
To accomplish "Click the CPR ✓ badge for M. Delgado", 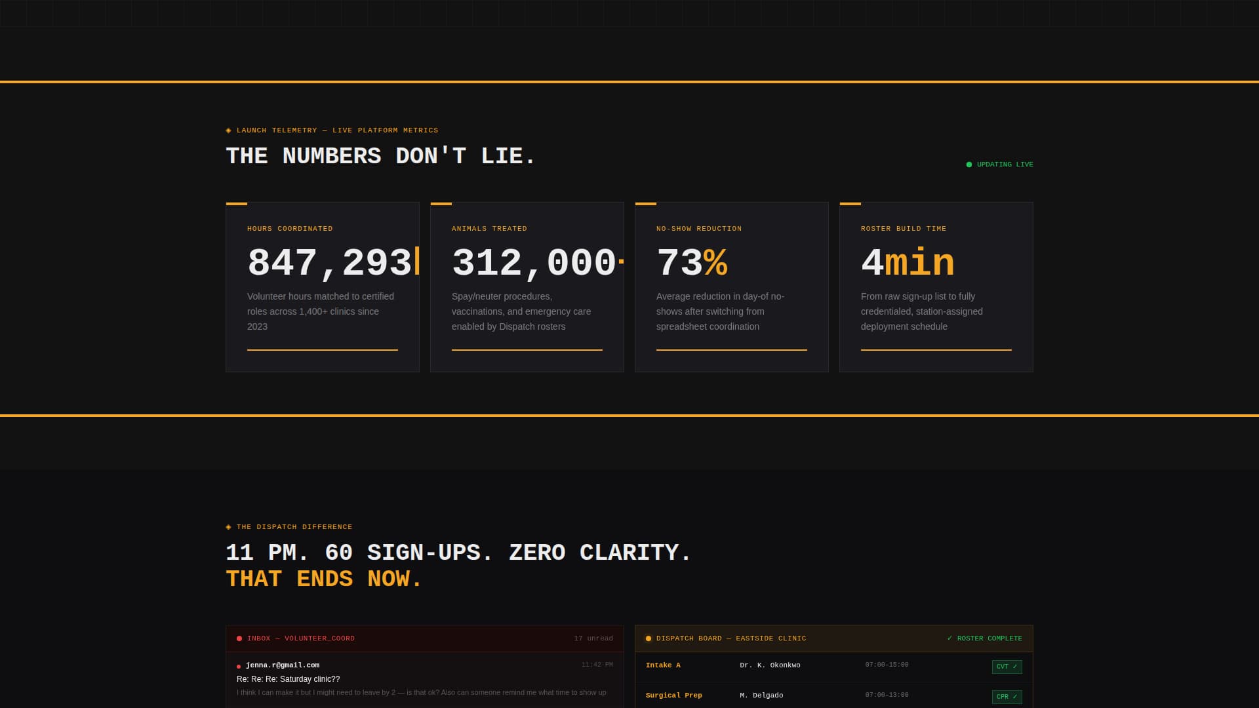I will coord(1007,697).
